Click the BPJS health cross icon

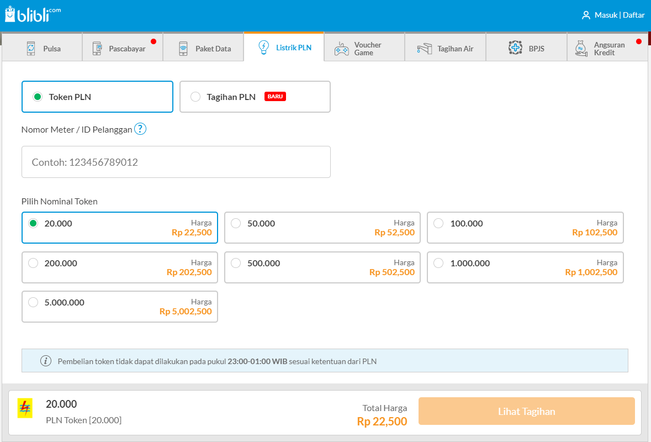515,48
